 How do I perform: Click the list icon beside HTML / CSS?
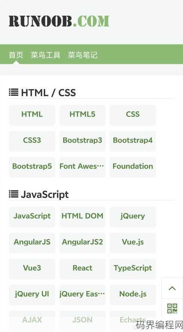click(13, 92)
